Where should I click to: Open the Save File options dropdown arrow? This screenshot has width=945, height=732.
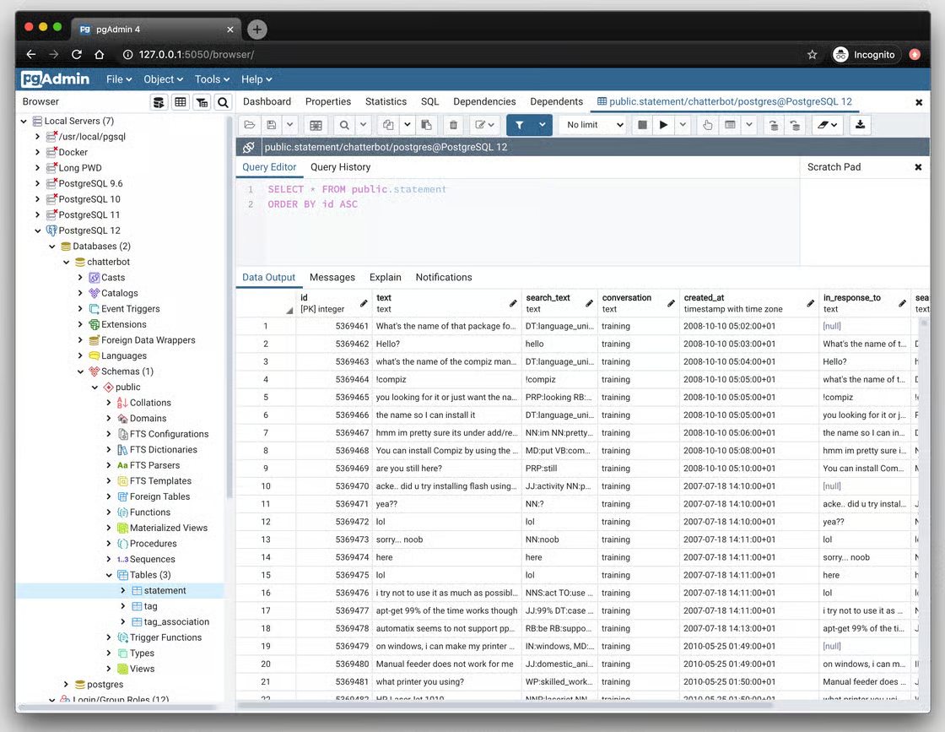pos(290,125)
